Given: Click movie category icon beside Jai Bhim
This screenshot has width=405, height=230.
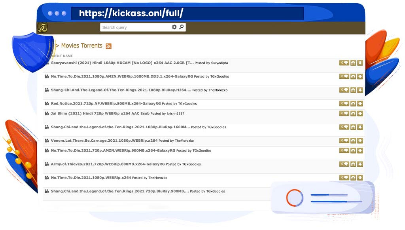Looking at the screenshot, I should [x=47, y=113].
